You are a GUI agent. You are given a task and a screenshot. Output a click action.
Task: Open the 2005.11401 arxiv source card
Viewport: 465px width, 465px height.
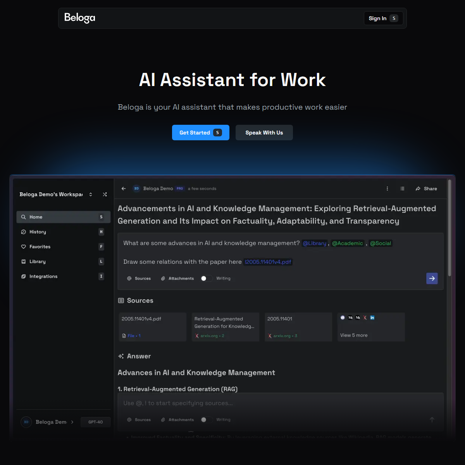point(298,327)
